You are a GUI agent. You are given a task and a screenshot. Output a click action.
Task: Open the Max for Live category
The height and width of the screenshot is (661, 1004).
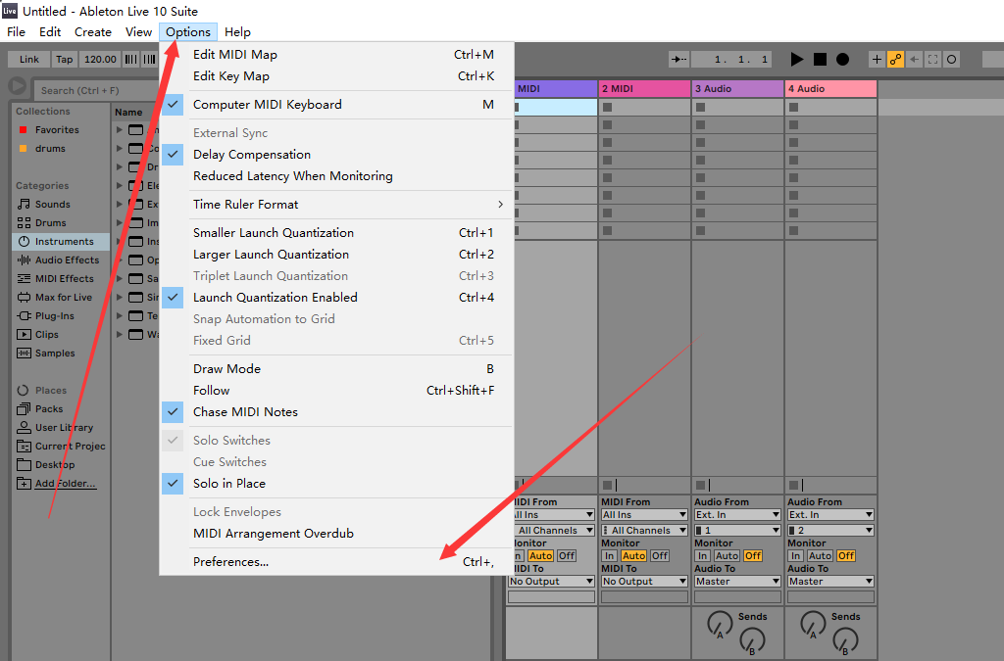click(61, 297)
